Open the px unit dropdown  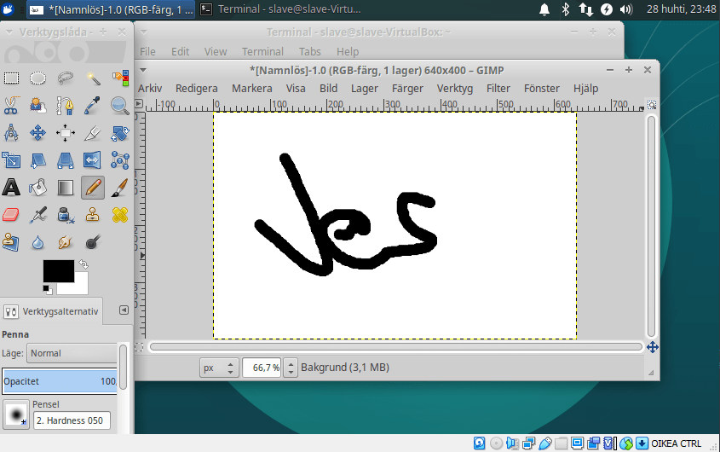(x=218, y=368)
